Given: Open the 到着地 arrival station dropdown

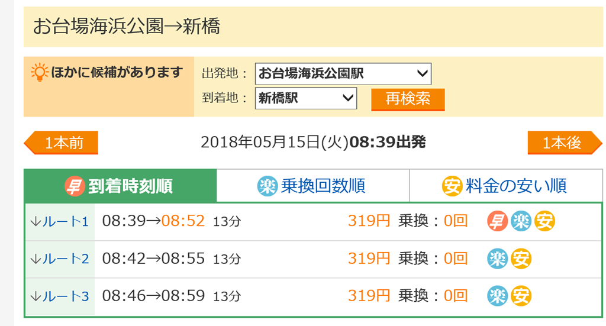Looking at the screenshot, I should 306,98.
